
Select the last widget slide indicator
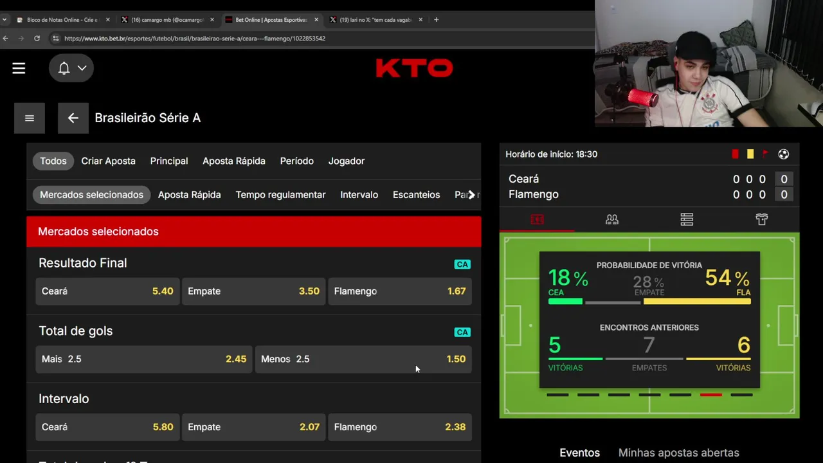point(741,395)
